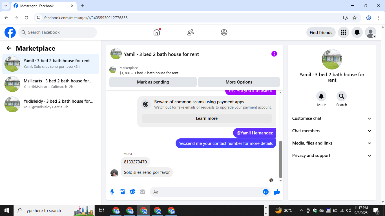Click the chat scrollbar down arrow
The image size is (385, 216).
coord(280,181)
